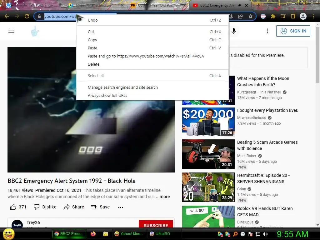Open YouTube settings three-dot menu
The image size is (320, 240).
pyautogui.click(x=267, y=31)
